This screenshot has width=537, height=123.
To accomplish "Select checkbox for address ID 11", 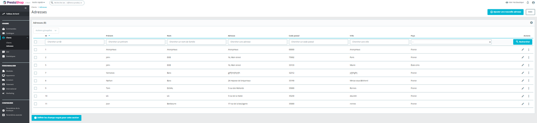I will click(x=36, y=104).
